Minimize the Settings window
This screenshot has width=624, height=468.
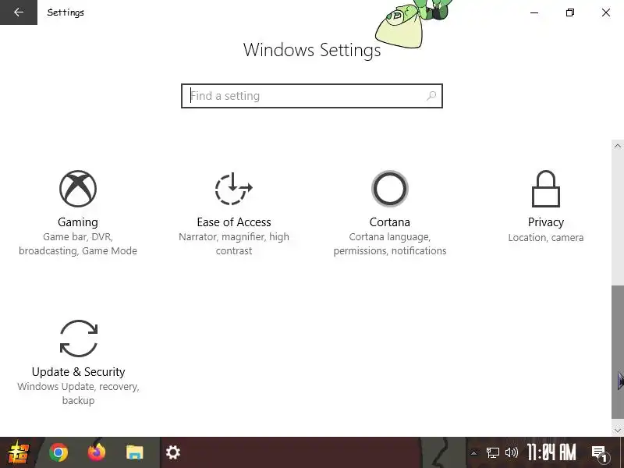[x=534, y=12]
